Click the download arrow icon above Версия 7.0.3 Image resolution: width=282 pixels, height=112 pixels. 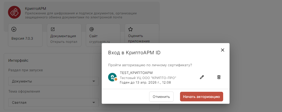coord(14,29)
